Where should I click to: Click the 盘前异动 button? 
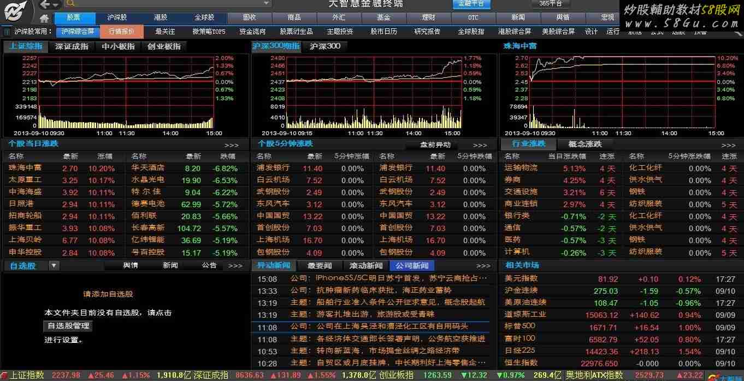tap(435, 145)
